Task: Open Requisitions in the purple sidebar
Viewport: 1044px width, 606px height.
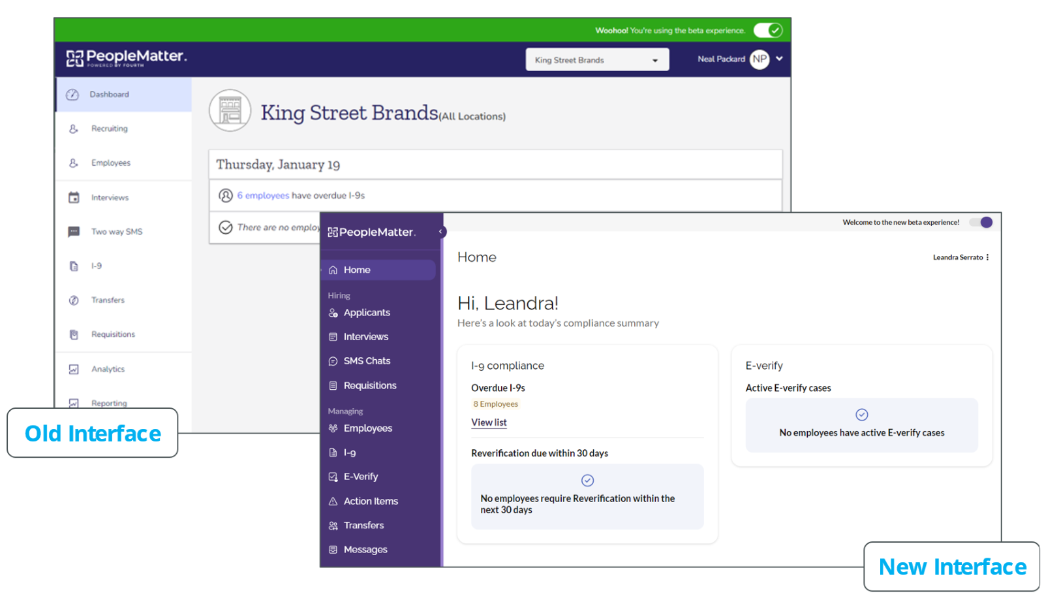Action: 369,385
